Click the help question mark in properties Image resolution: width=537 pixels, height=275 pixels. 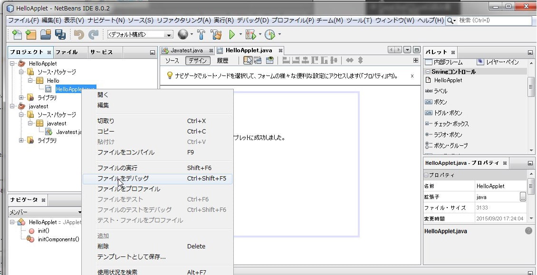click(529, 231)
